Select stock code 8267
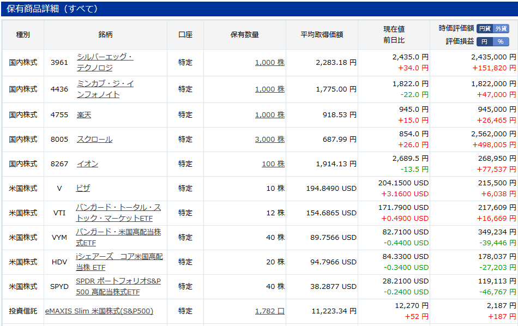The width and height of the screenshot is (518, 326). [59, 164]
